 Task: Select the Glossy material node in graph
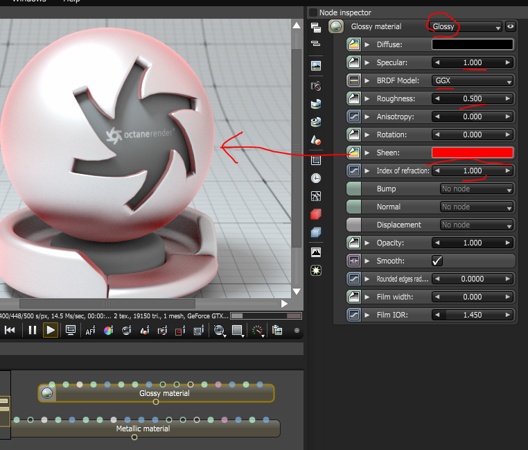tap(156, 393)
